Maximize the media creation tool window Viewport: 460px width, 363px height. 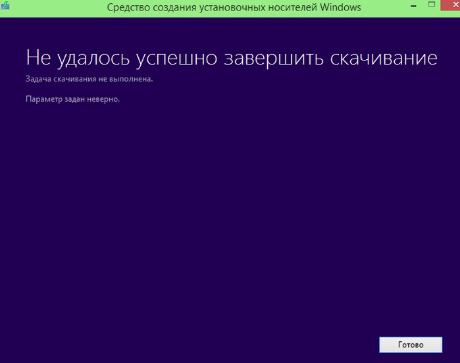point(432,5)
